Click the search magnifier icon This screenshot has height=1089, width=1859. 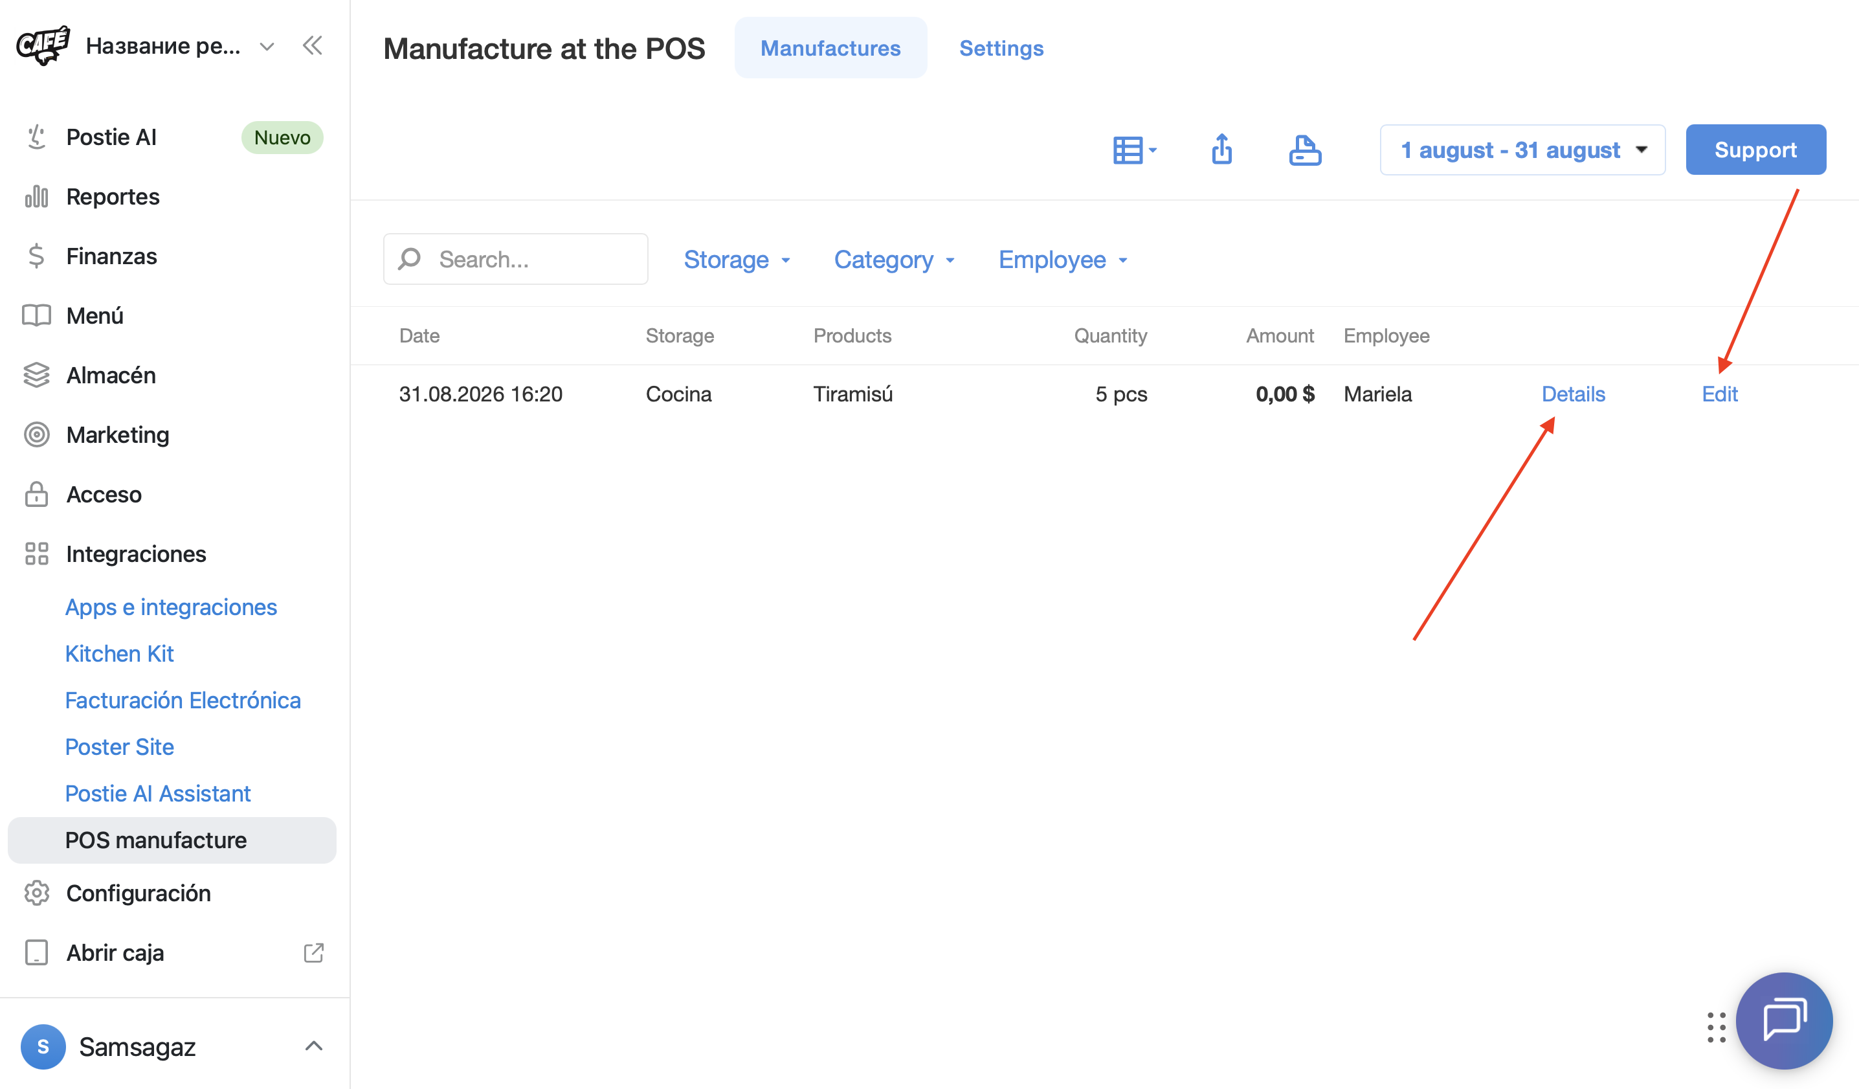(410, 259)
